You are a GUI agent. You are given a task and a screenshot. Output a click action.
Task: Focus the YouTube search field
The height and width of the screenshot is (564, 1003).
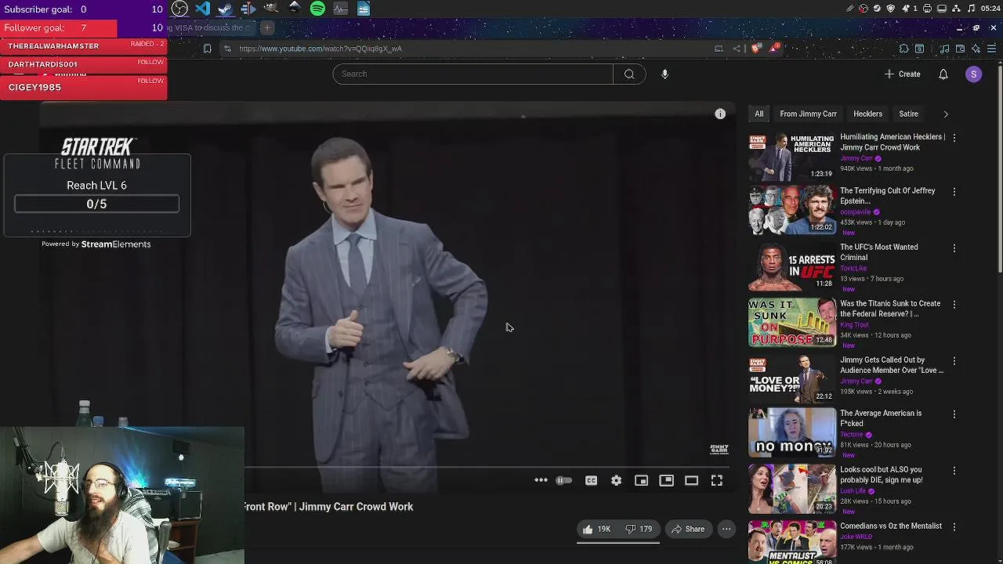(x=473, y=74)
